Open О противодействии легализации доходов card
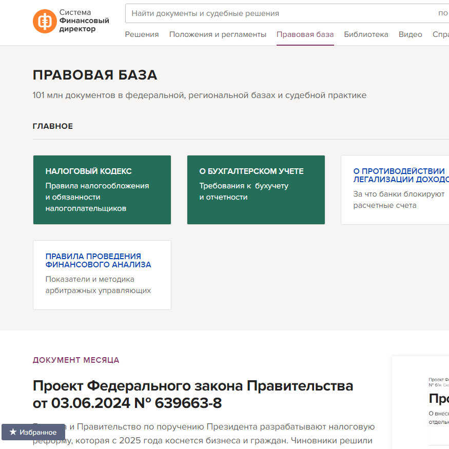 (395, 189)
